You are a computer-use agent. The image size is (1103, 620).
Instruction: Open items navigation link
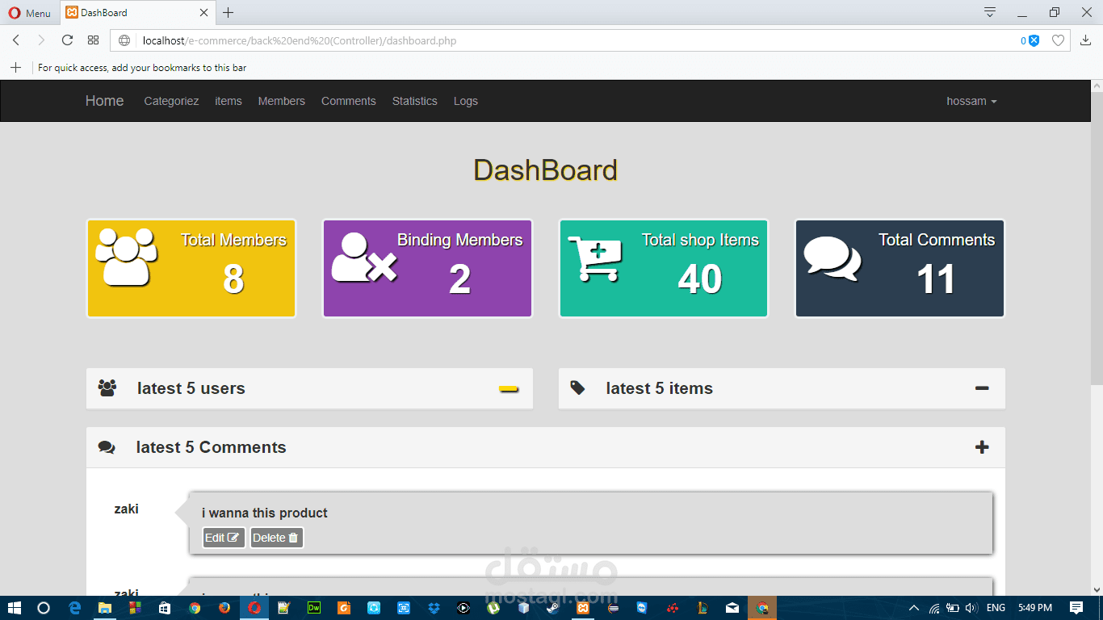pos(229,101)
